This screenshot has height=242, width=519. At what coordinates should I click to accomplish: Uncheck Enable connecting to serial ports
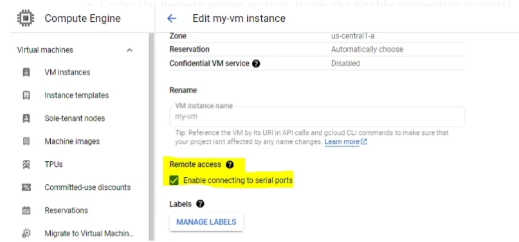coord(174,180)
